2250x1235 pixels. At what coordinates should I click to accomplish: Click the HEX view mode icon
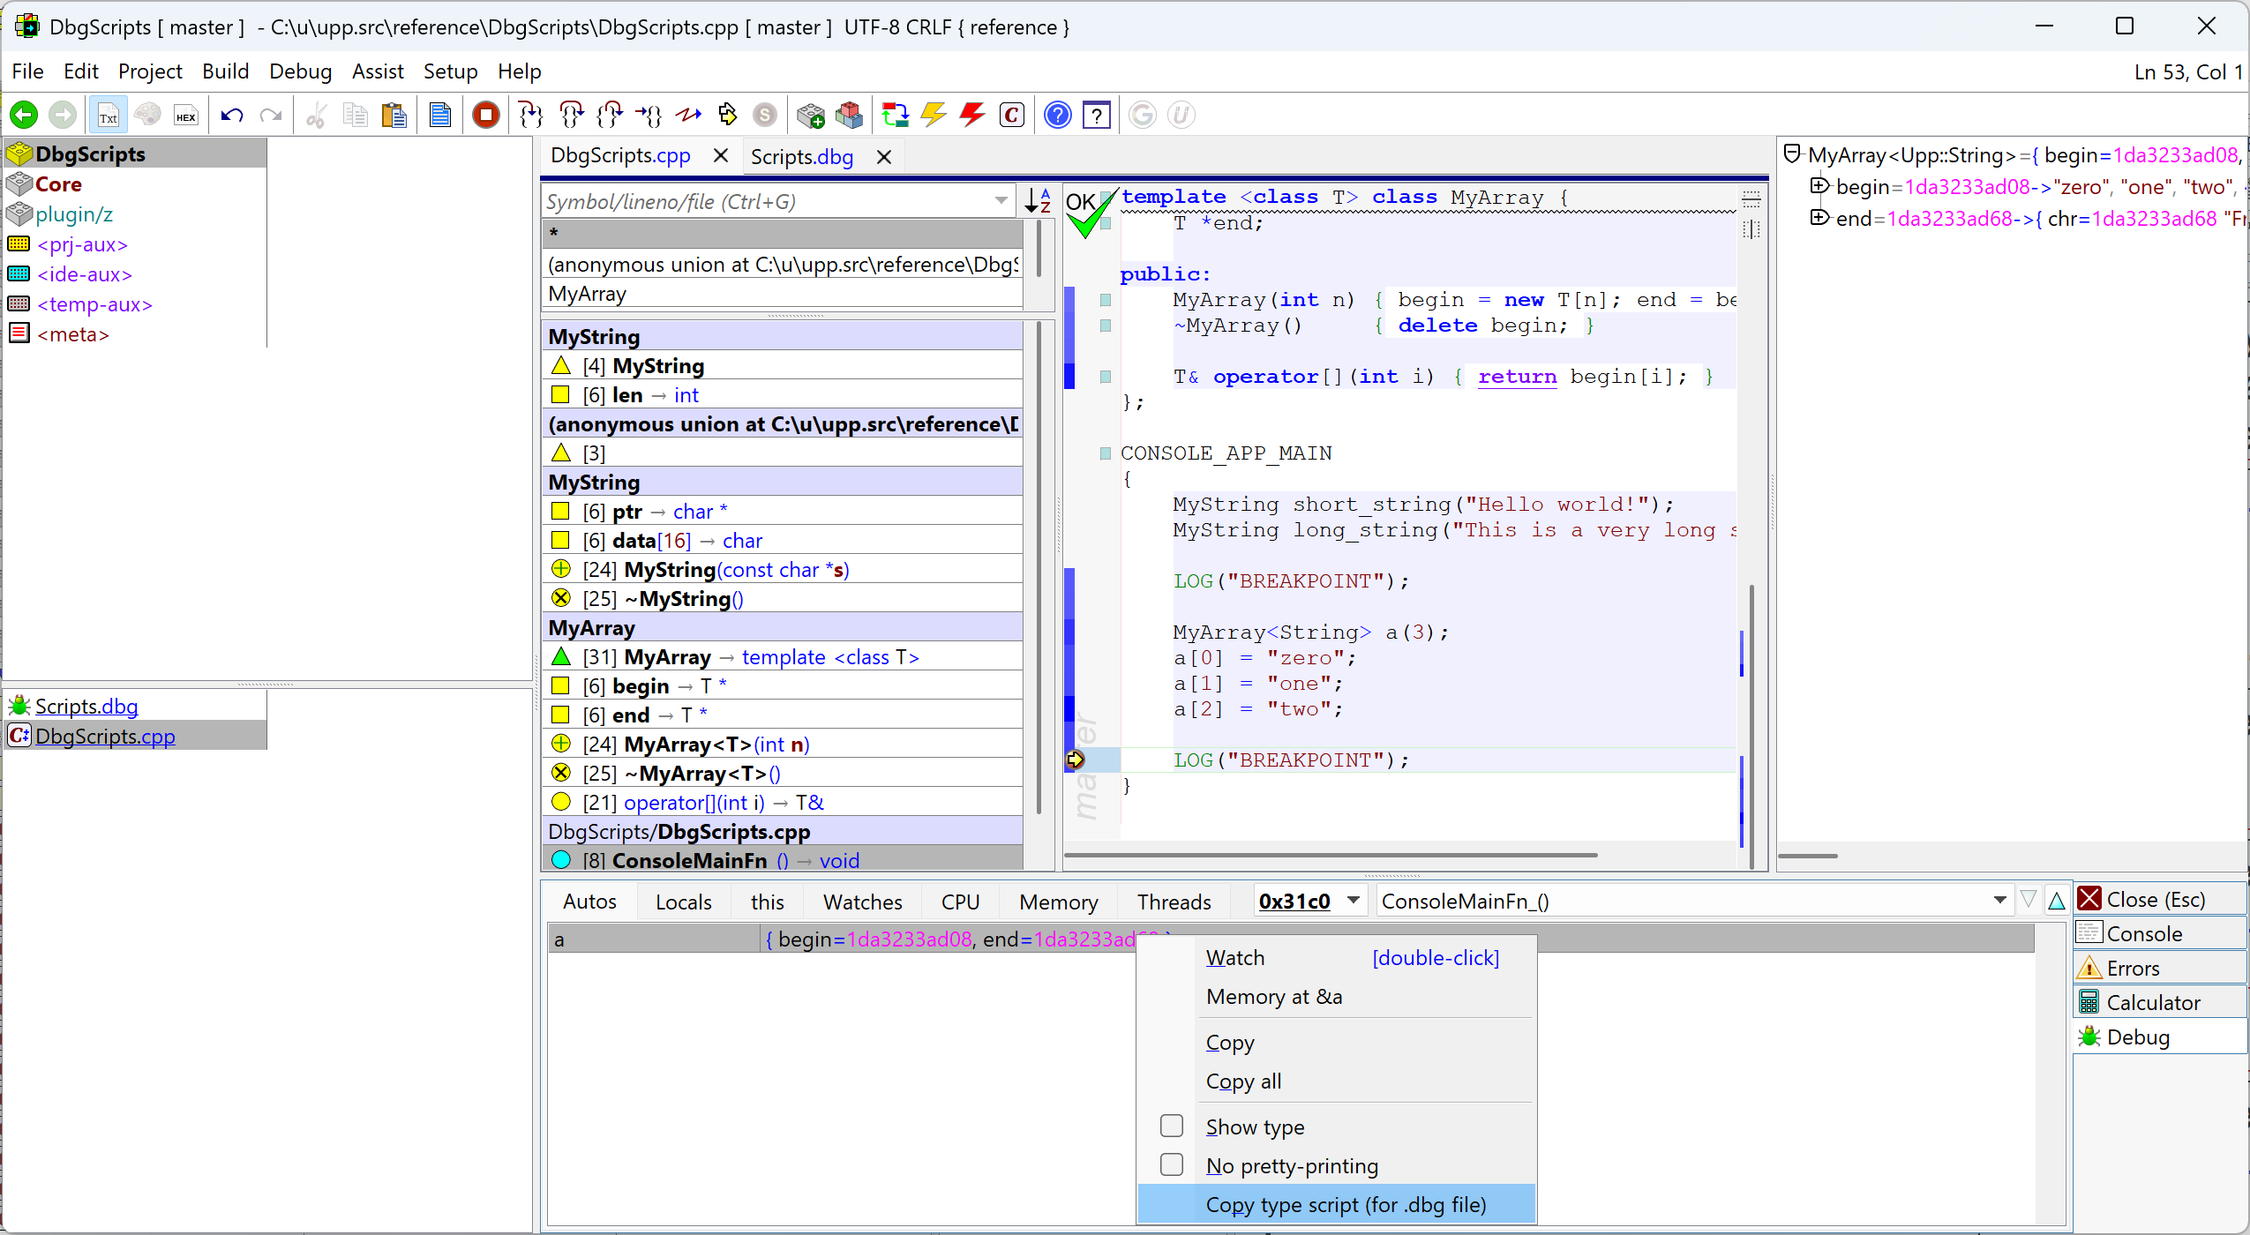tap(185, 116)
